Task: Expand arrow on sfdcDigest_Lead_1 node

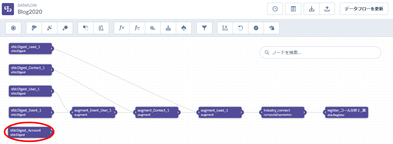Action: pos(52,49)
